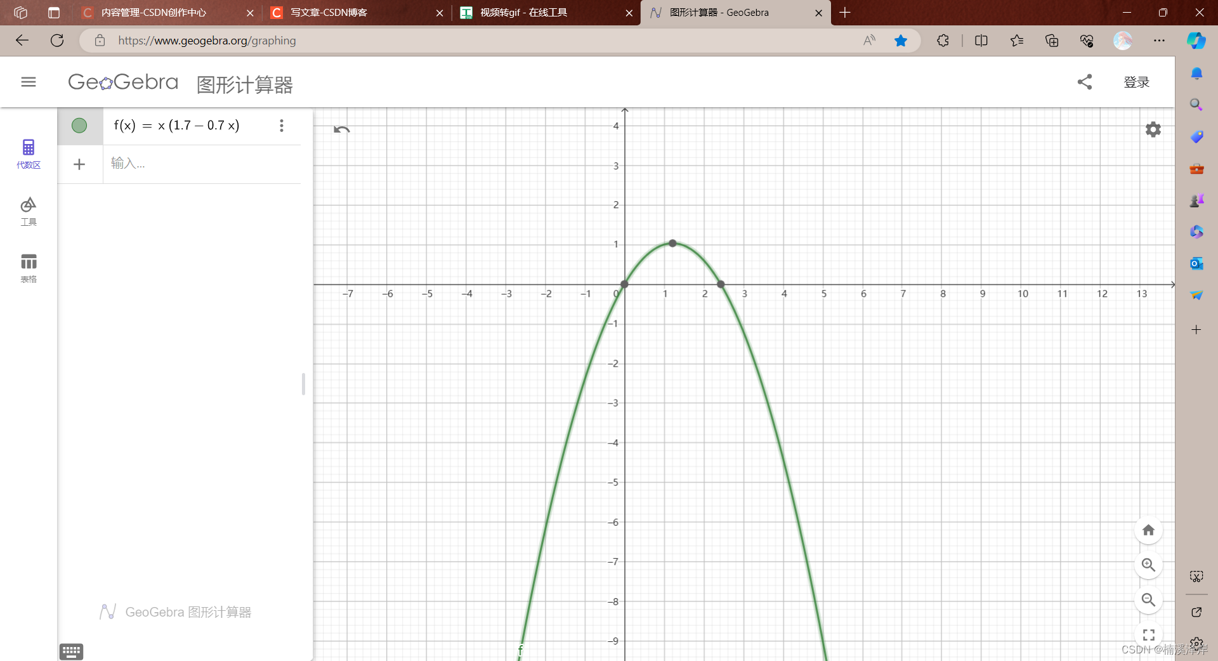Open the sidebar shopping tag
Viewport: 1218px width, 661px height.
click(1196, 136)
